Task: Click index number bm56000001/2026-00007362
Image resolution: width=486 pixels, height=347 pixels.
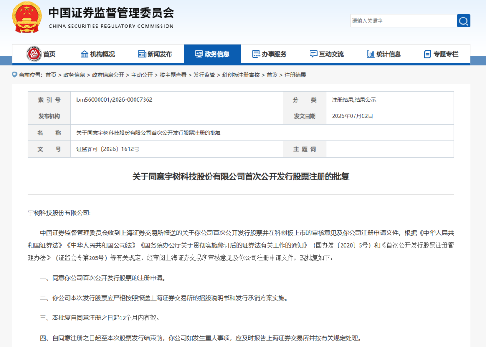Action: tap(114, 99)
